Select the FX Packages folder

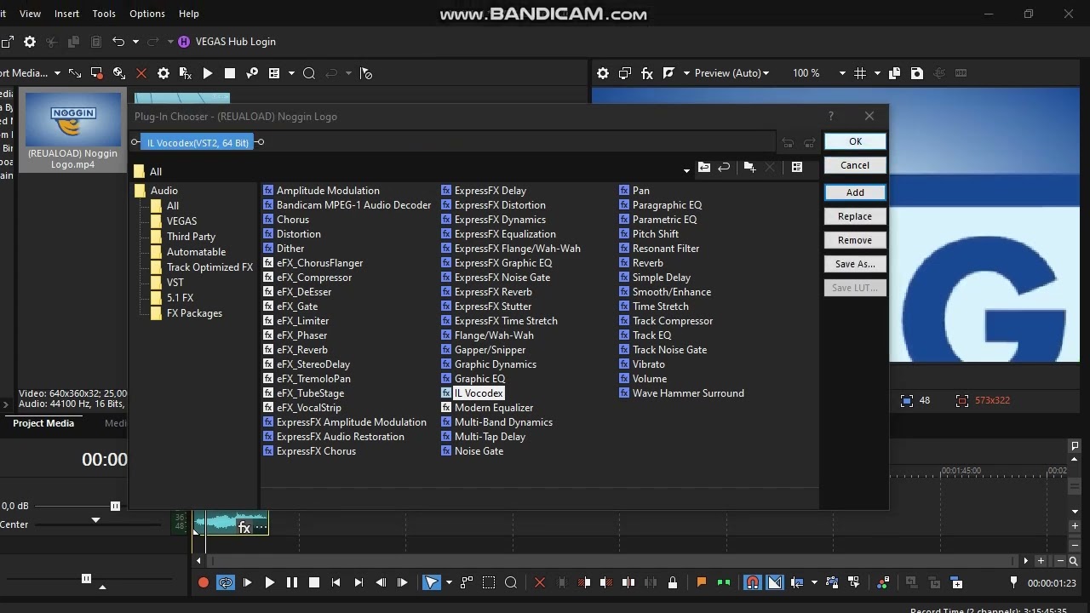pyautogui.click(x=194, y=313)
